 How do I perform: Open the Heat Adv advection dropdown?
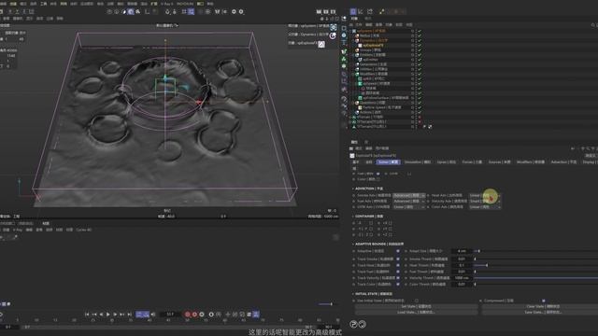coord(484,195)
